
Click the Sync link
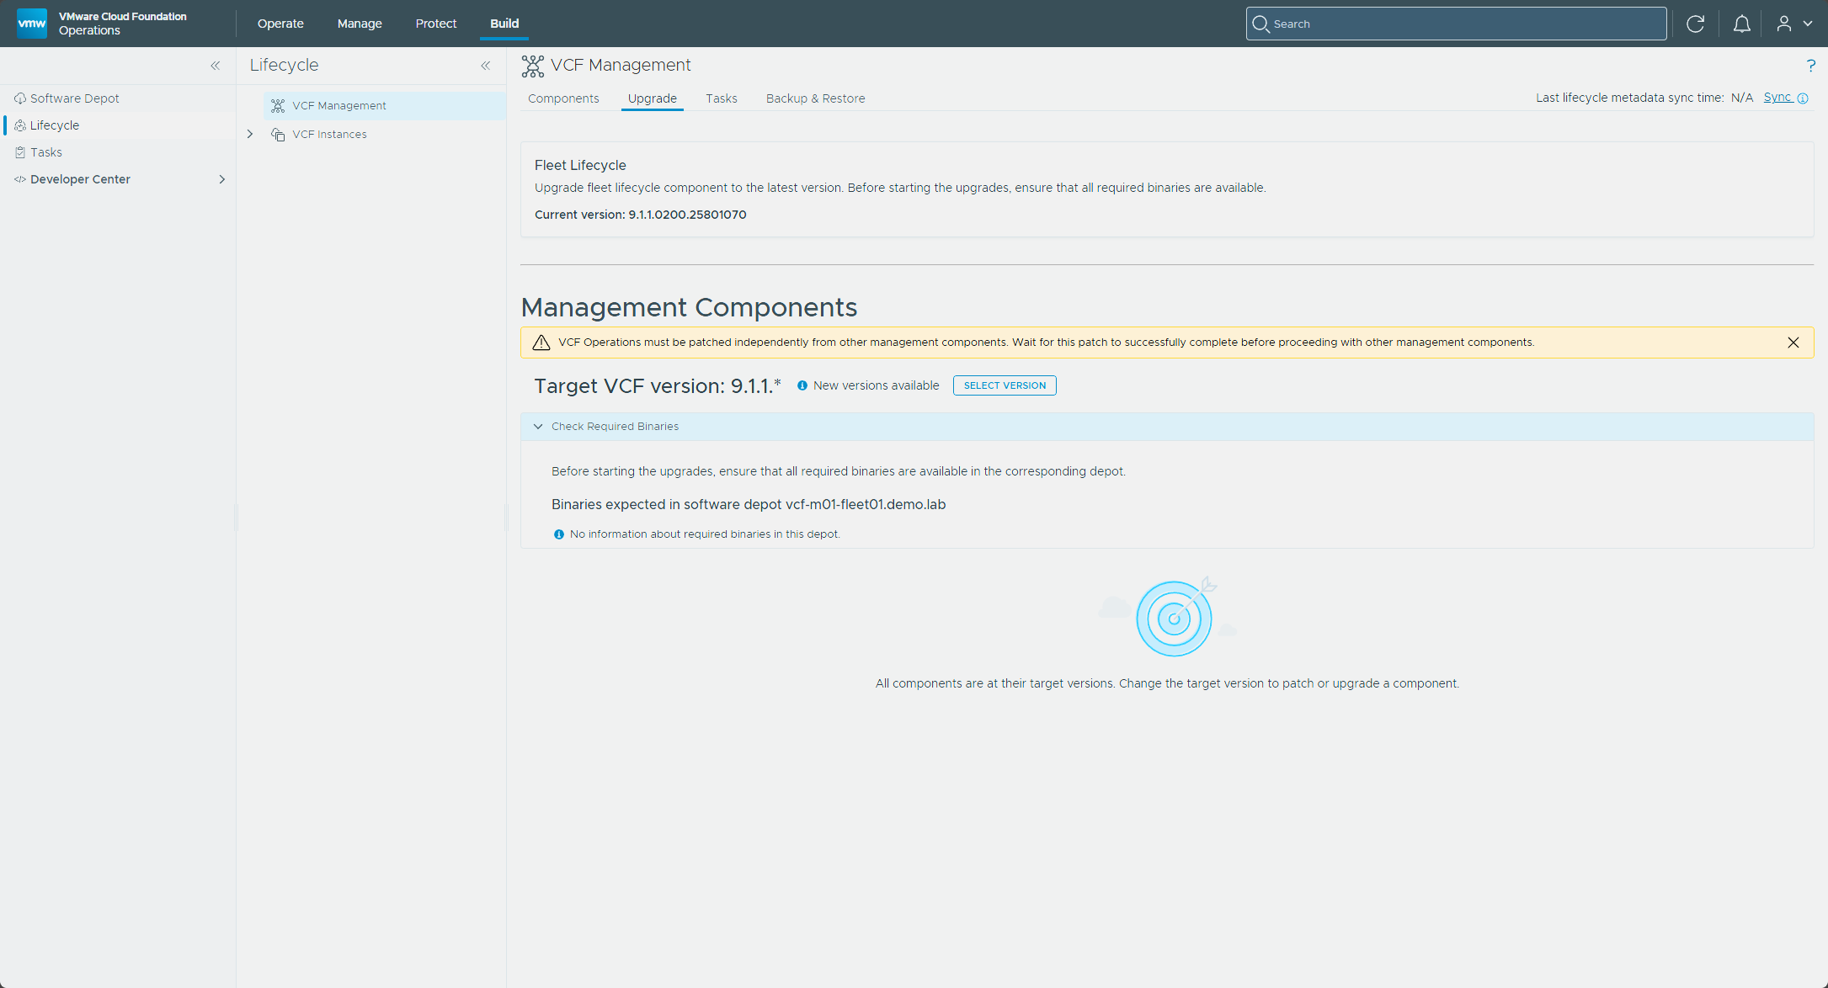coord(1777,98)
